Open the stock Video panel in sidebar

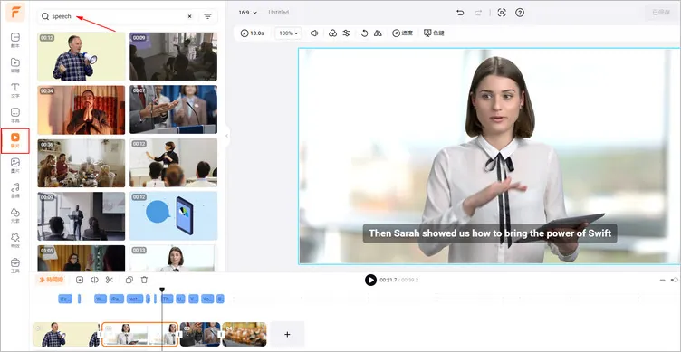click(15, 140)
